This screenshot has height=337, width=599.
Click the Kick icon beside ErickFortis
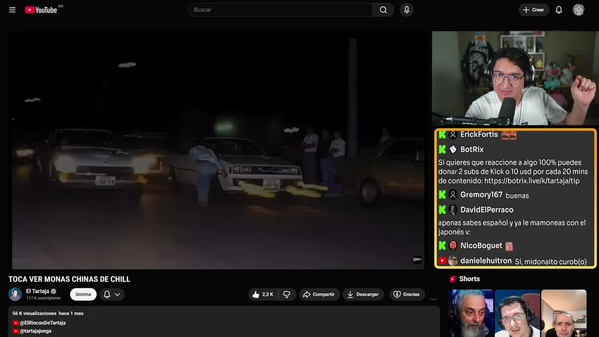click(x=442, y=135)
